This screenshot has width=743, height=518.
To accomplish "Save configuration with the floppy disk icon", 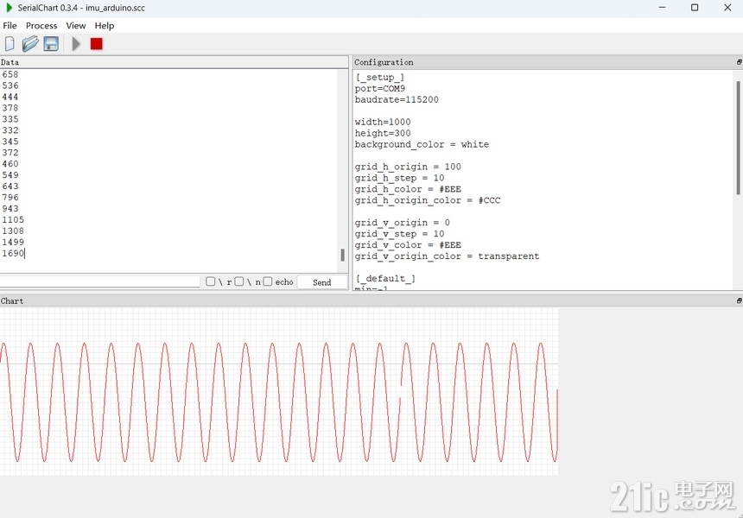I will (51, 44).
